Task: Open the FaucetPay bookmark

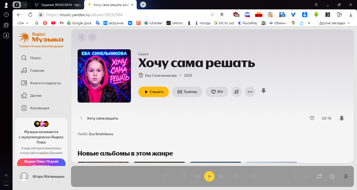Action: 247,23
